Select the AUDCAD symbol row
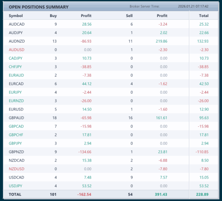This screenshot has height=201, width=222. click(110, 24)
